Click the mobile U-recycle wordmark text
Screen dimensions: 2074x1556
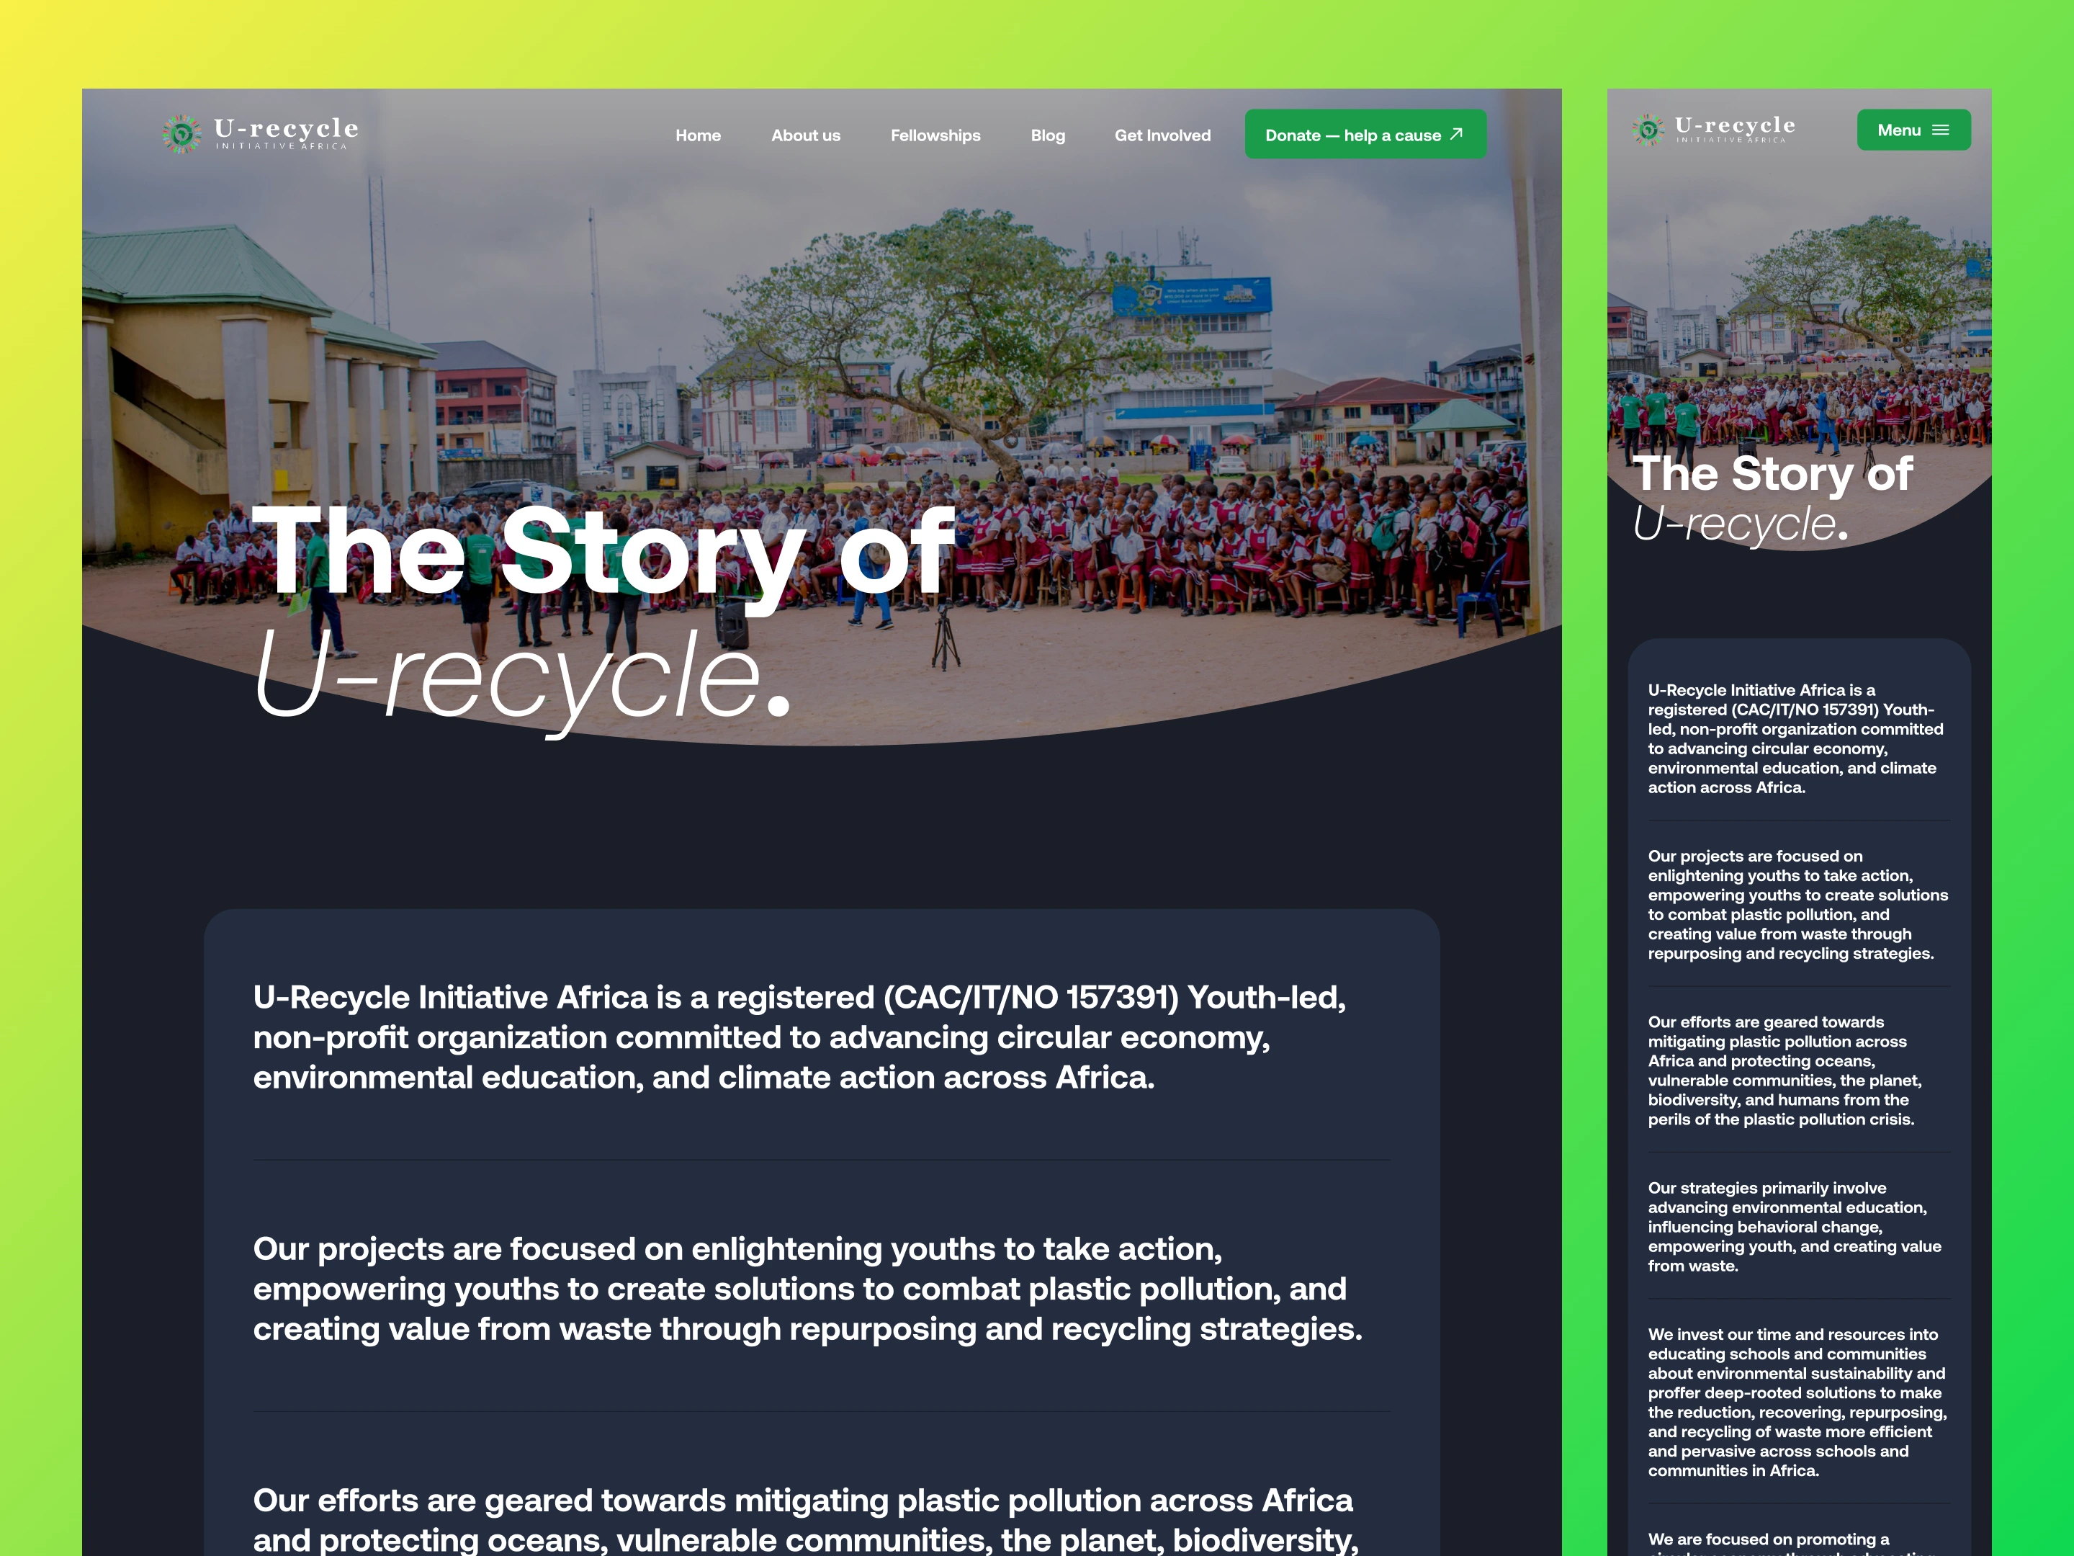1735,128
